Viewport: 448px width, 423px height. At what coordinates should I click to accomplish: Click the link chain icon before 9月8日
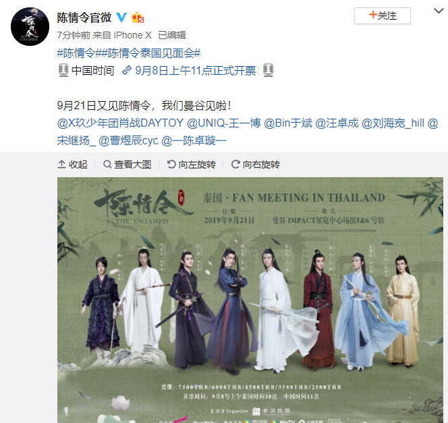(x=127, y=70)
